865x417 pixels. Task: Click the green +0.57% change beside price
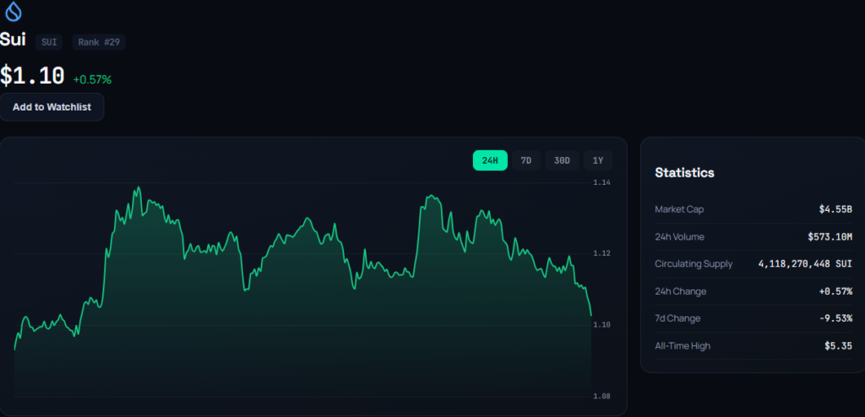coord(92,79)
